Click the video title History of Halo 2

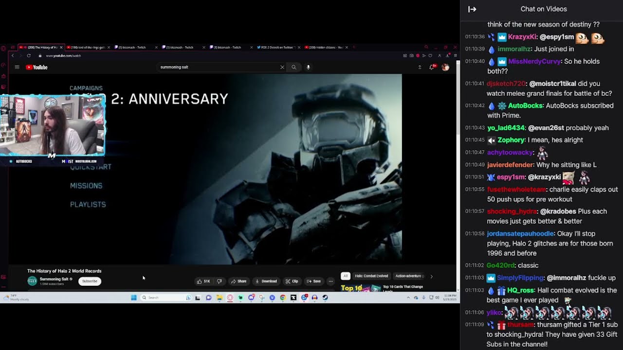(64, 271)
